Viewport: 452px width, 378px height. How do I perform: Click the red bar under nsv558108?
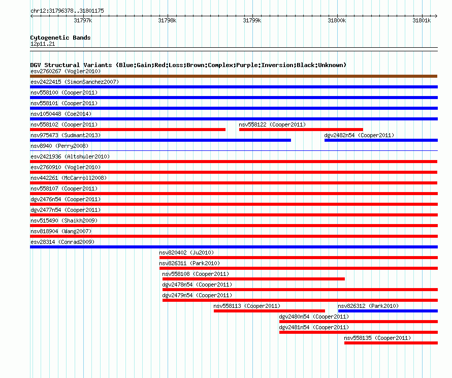point(253,279)
